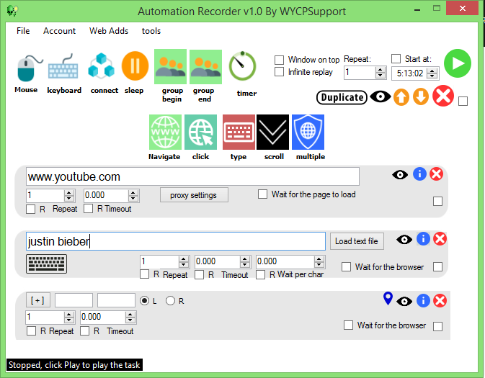Start playback with green Play button
The image size is (485, 378).
458,63
